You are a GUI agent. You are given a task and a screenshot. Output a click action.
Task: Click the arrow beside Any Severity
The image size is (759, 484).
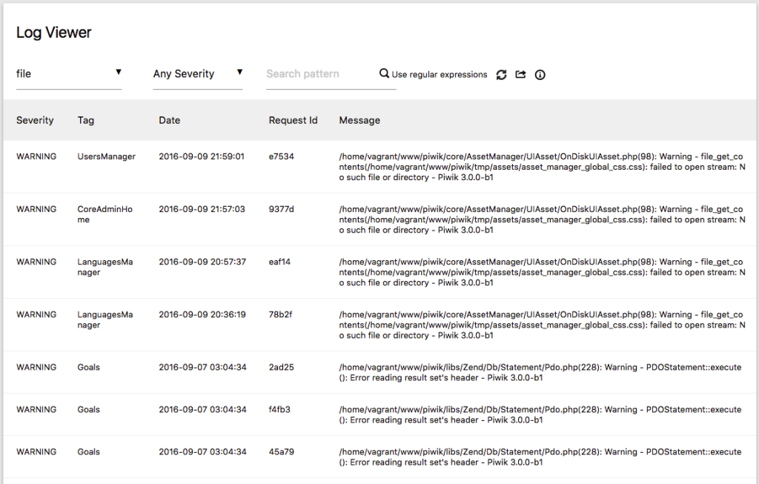(x=239, y=72)
